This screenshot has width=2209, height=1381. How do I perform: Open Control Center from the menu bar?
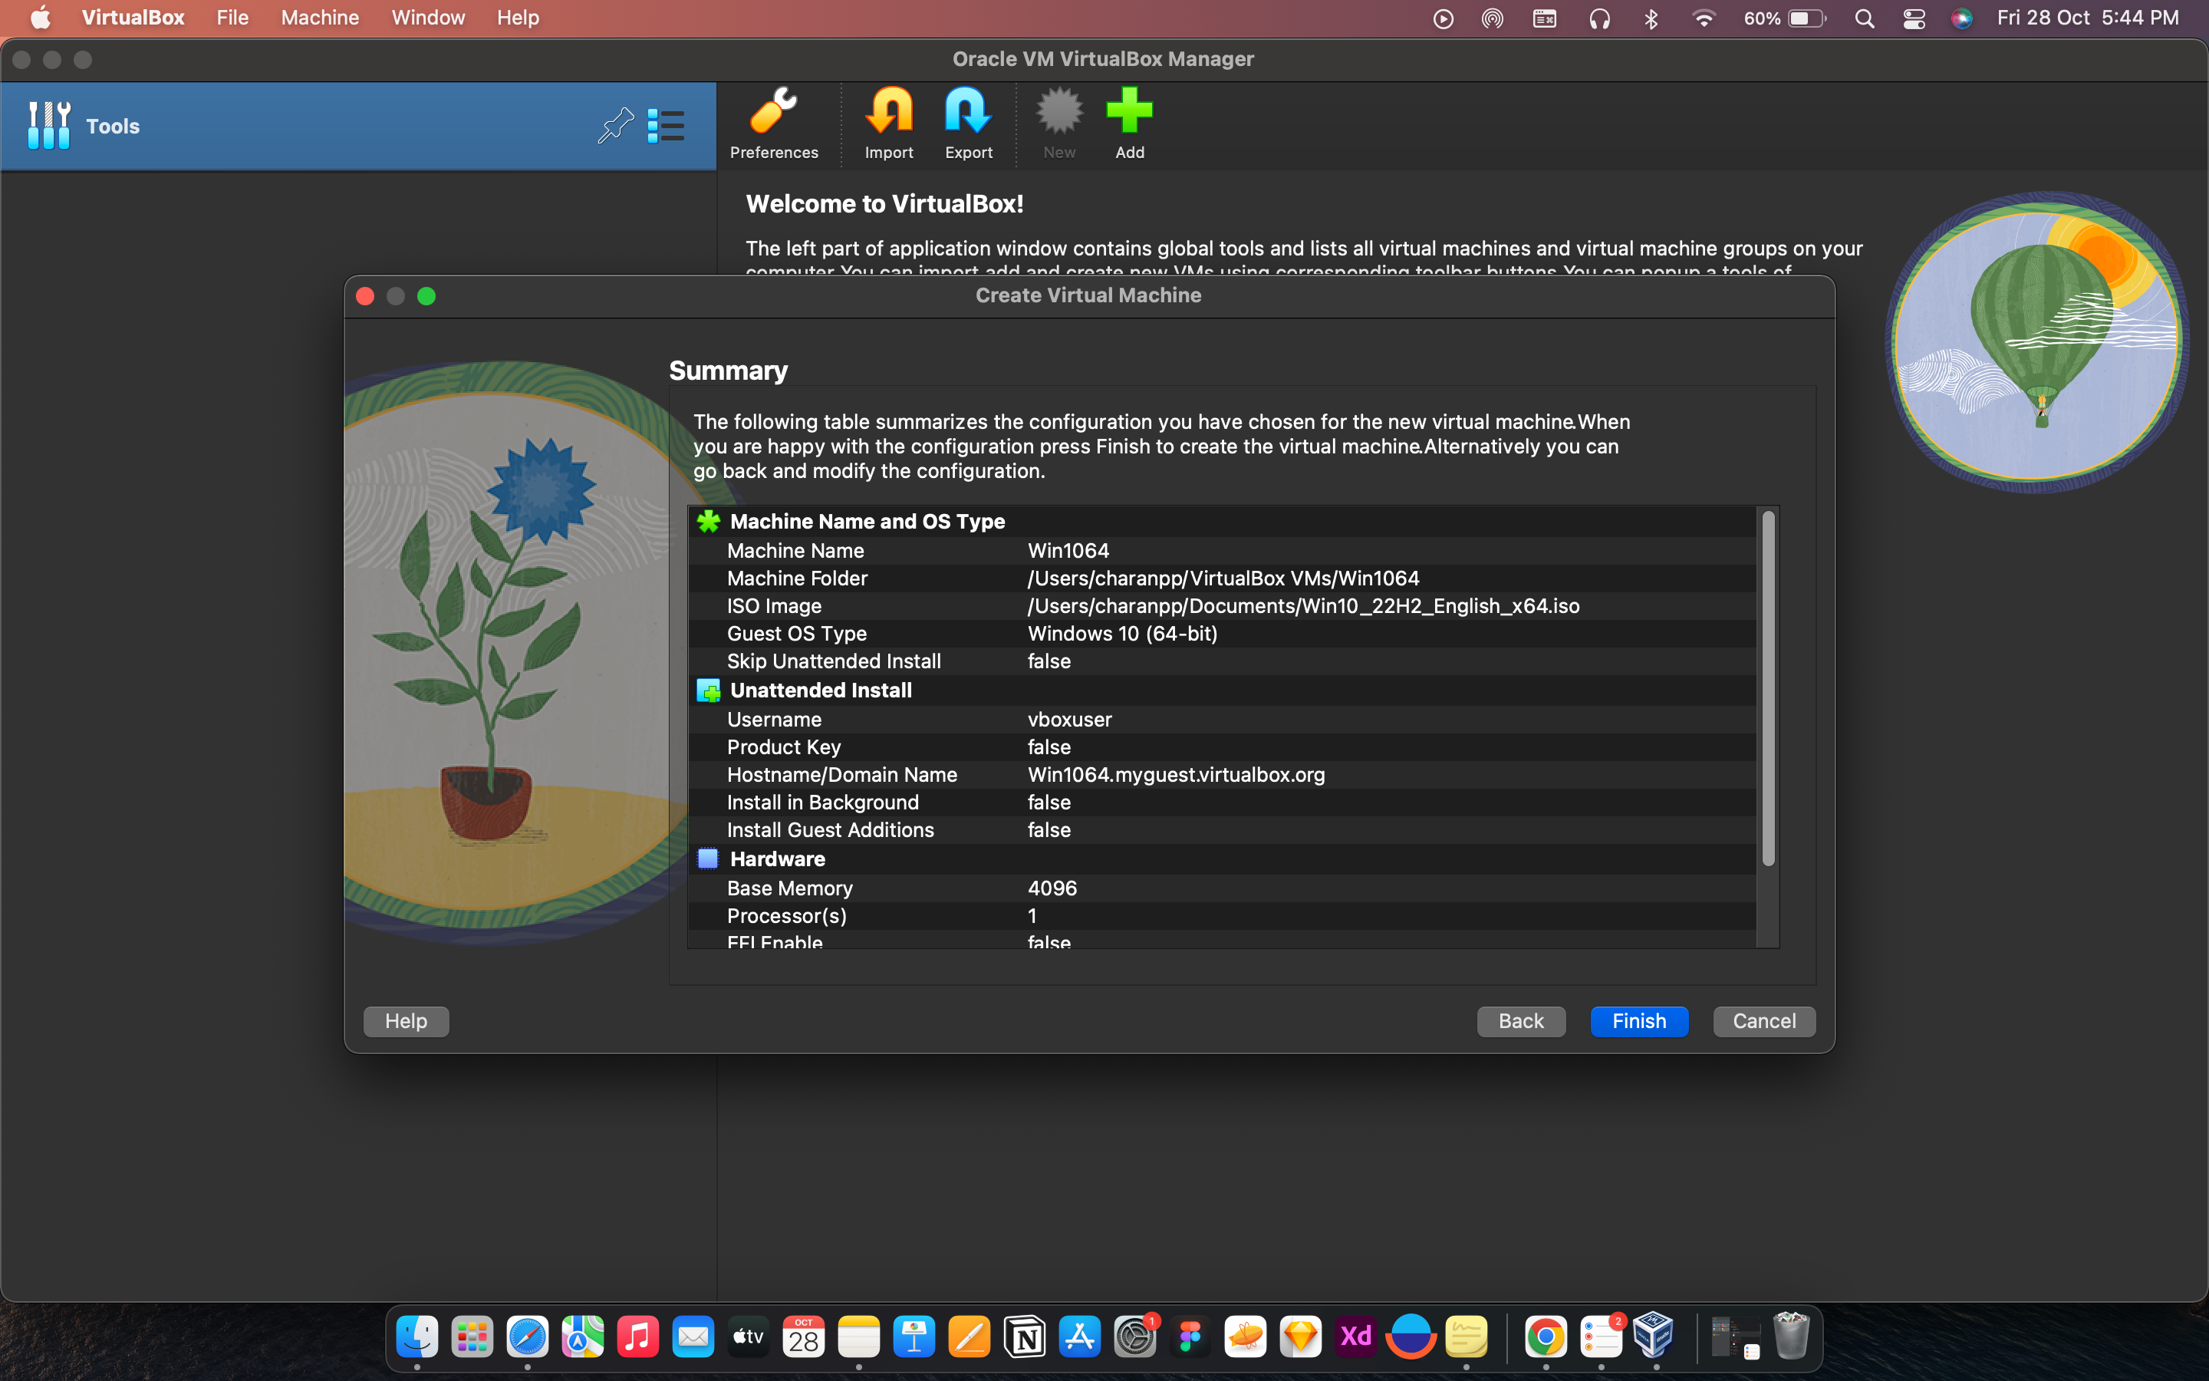coord(1913,18)
